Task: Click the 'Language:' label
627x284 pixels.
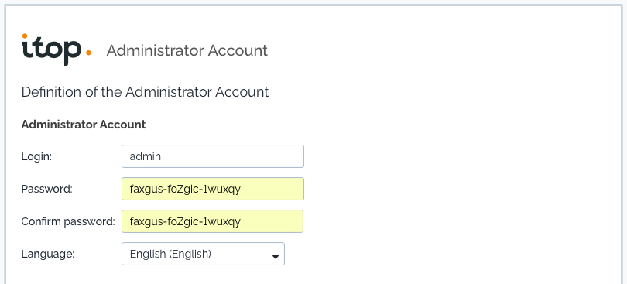Action: coord(47,254)
